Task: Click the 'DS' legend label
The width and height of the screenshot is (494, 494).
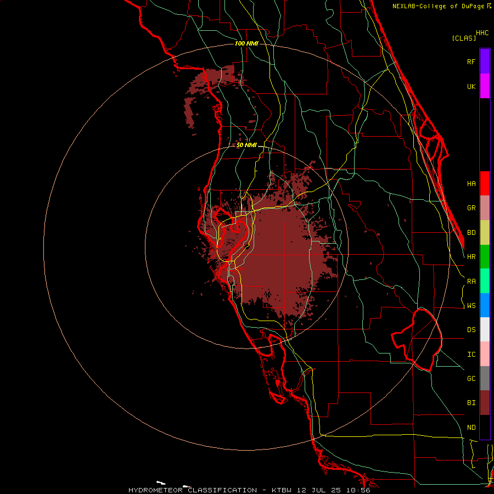Action: [x=471, y=330]
